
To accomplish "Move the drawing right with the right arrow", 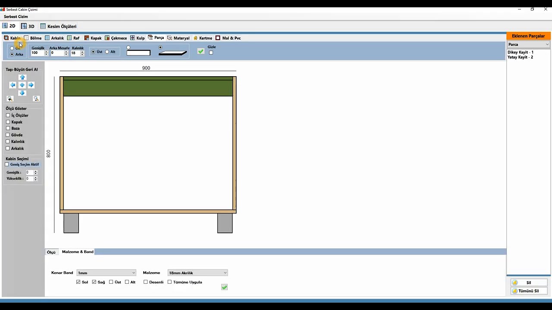I will 31,85.
